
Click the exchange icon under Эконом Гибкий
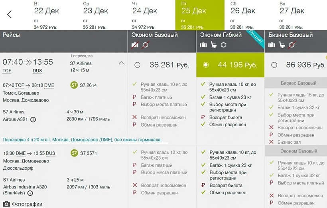(223, 45)
